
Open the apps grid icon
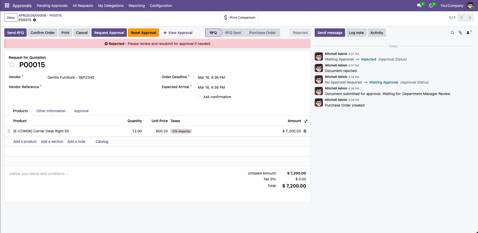click(x=7, y=5)
